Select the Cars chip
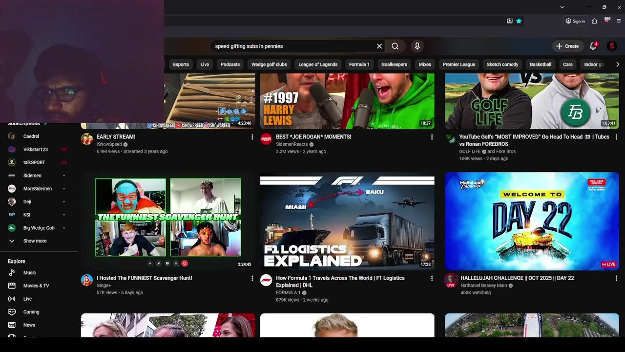Image resolution: width=625 pixels, height=352 pixels. [x=567, y=65]
